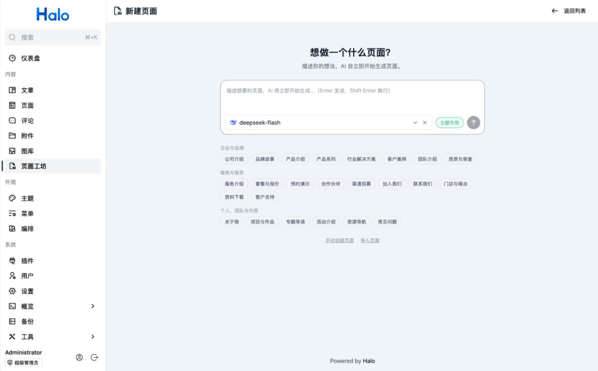The width and height of the screenshot is (598, 371).
Task: Toggle the 主题布局 chip
Action: click(x=450, y=123)
